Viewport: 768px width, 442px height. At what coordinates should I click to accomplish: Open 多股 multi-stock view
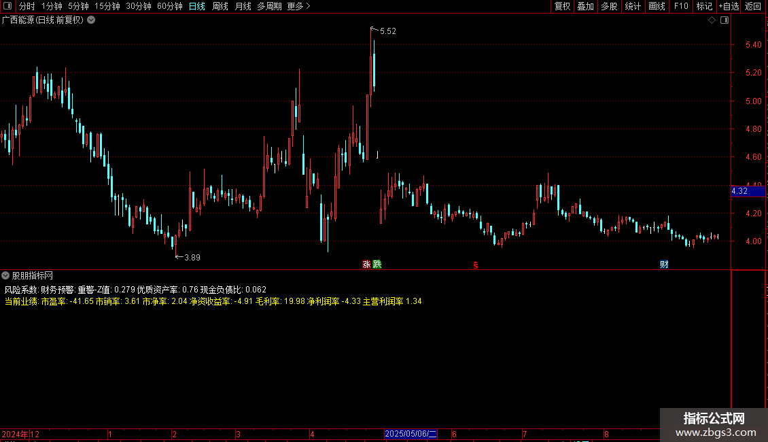click(609, 6)
